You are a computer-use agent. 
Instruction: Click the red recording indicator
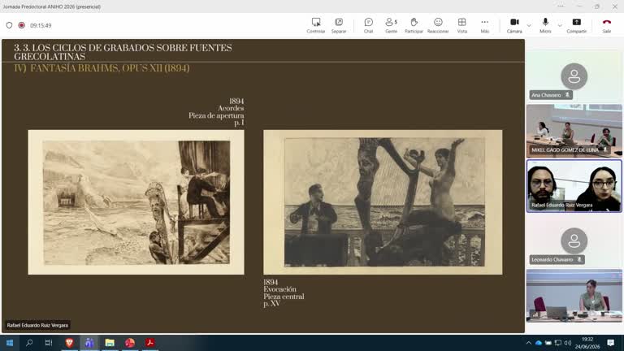[x=21, y=25]
